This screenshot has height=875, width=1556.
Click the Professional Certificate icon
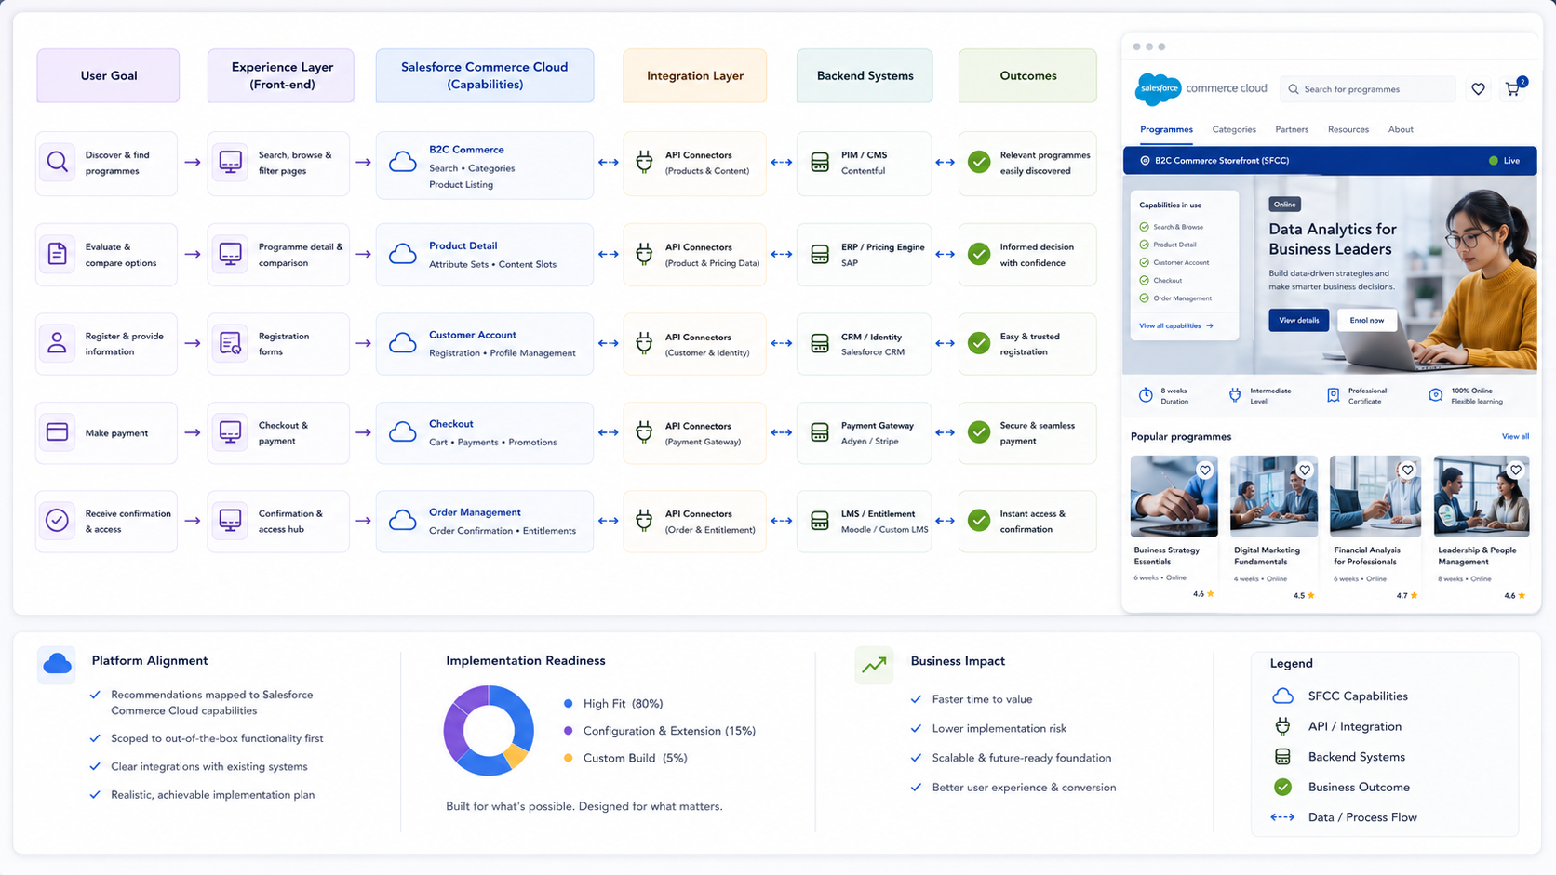click(x=1334, y=395)
